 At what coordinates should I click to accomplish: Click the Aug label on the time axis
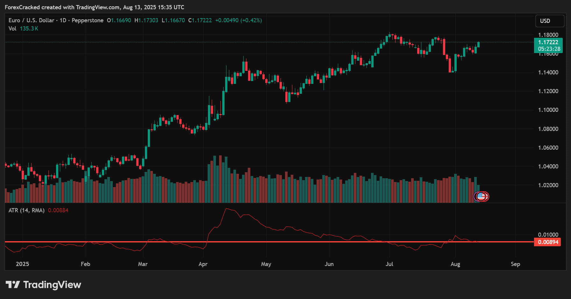pos(455,264)
